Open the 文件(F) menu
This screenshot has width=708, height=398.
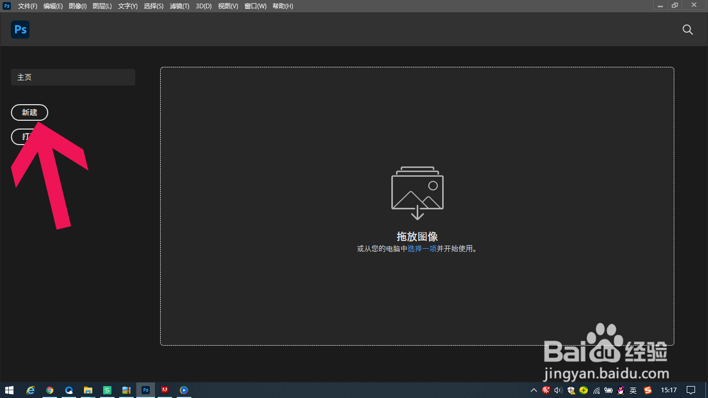tap(27, 6)
